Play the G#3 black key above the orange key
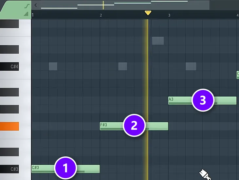The image size is (239, 180). tap(9, 109)
